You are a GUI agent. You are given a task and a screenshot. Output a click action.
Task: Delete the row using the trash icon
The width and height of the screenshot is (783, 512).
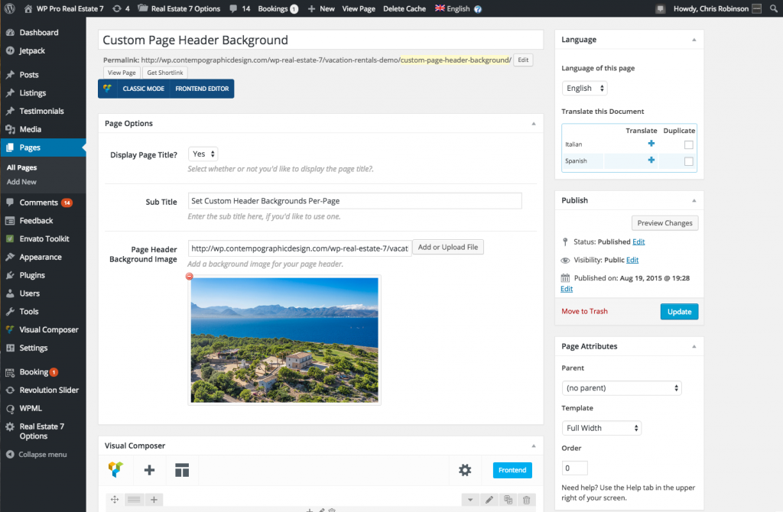click(x=527, y=499)
